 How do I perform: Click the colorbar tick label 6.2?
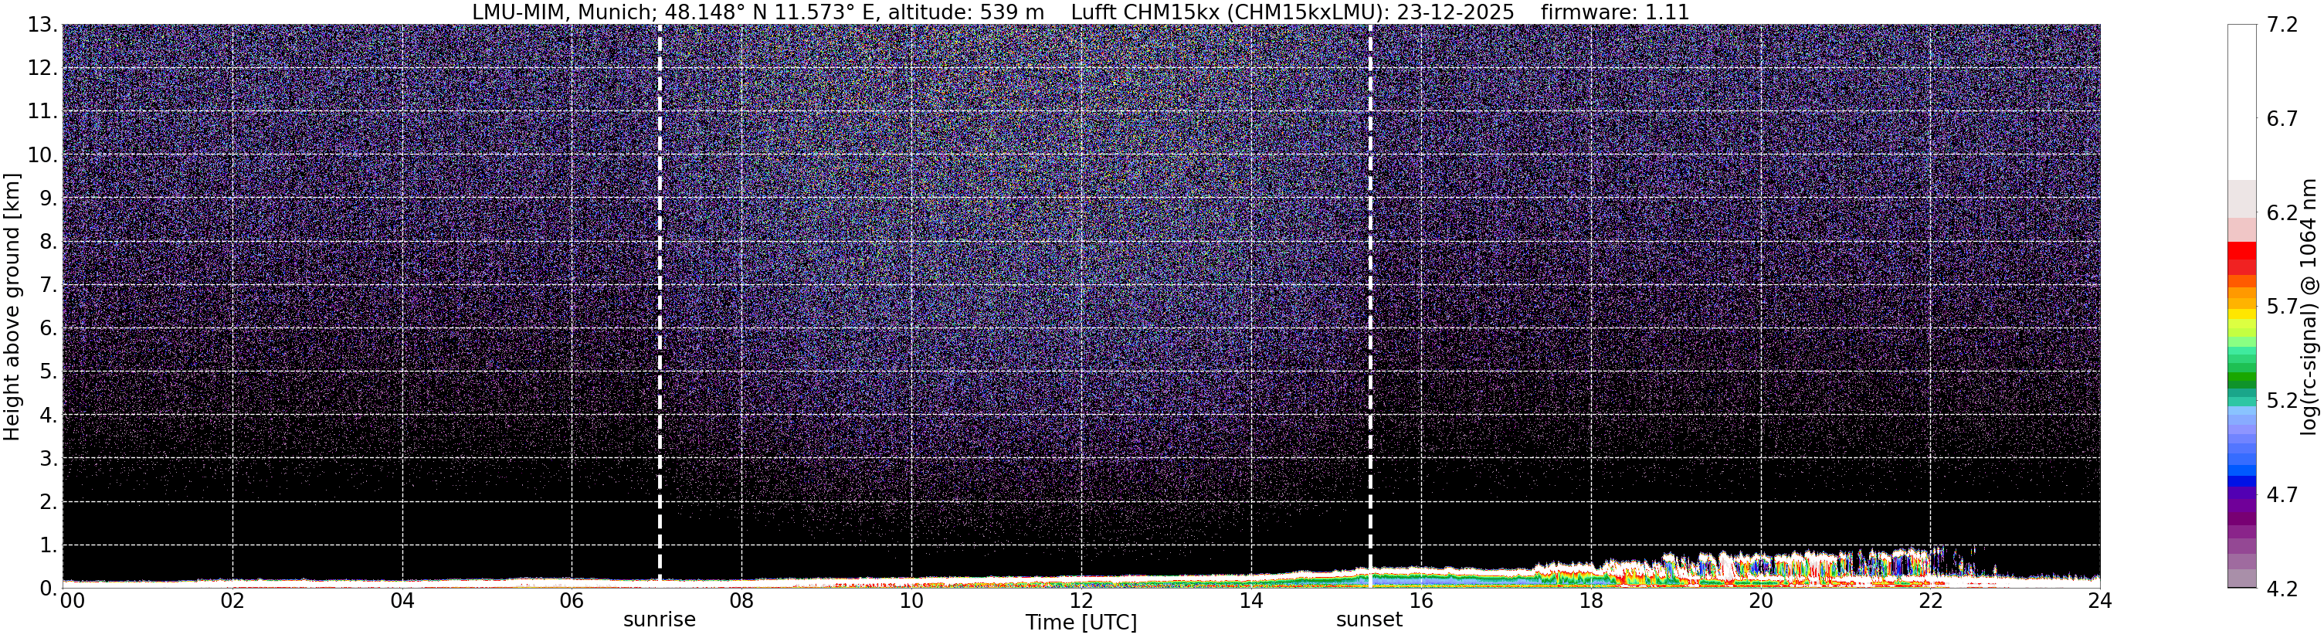(2282, 213)
